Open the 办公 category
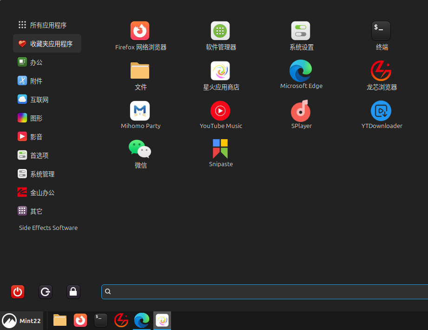Screen dimensions: 428x330 (47, 62)
